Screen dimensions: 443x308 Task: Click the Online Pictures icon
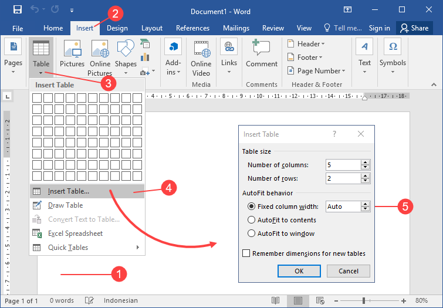100,49
